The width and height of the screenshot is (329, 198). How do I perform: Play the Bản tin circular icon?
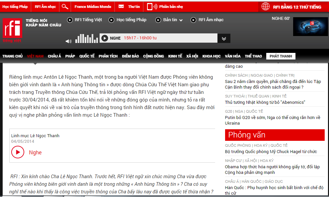pyautogui.click(x=158, y=20)
